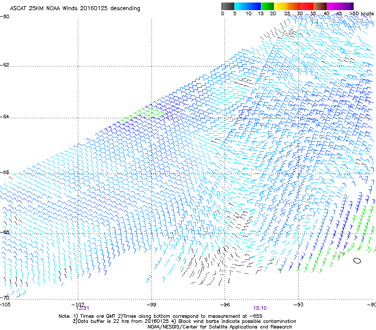Click the cyan 5–10 knots legend color
The width and height of the screenshot is (376, 330).
[x=240, y=6]
